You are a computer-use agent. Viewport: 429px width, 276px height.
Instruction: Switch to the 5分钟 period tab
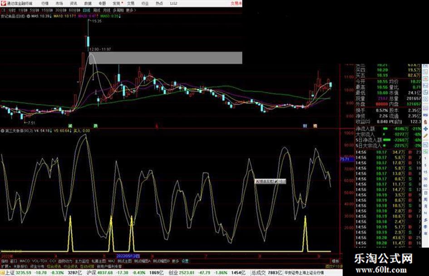click(x=35, y=10)
